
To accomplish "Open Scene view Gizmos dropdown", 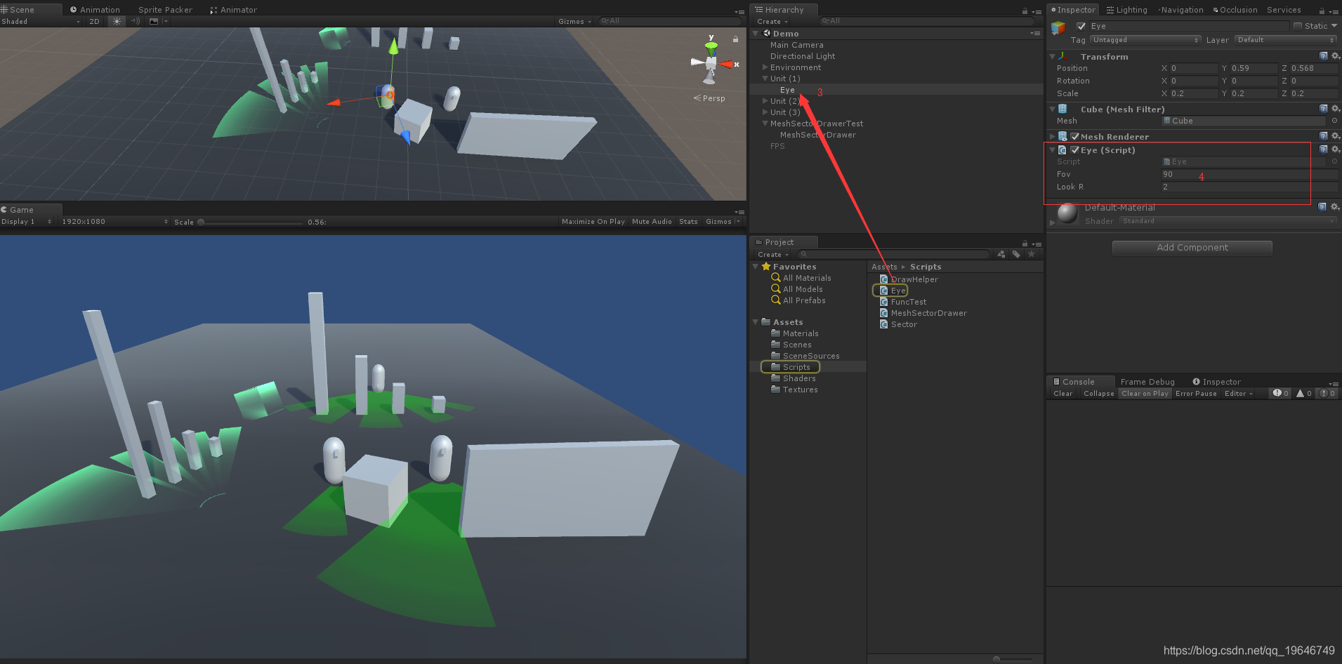I will tap(574, 21).
